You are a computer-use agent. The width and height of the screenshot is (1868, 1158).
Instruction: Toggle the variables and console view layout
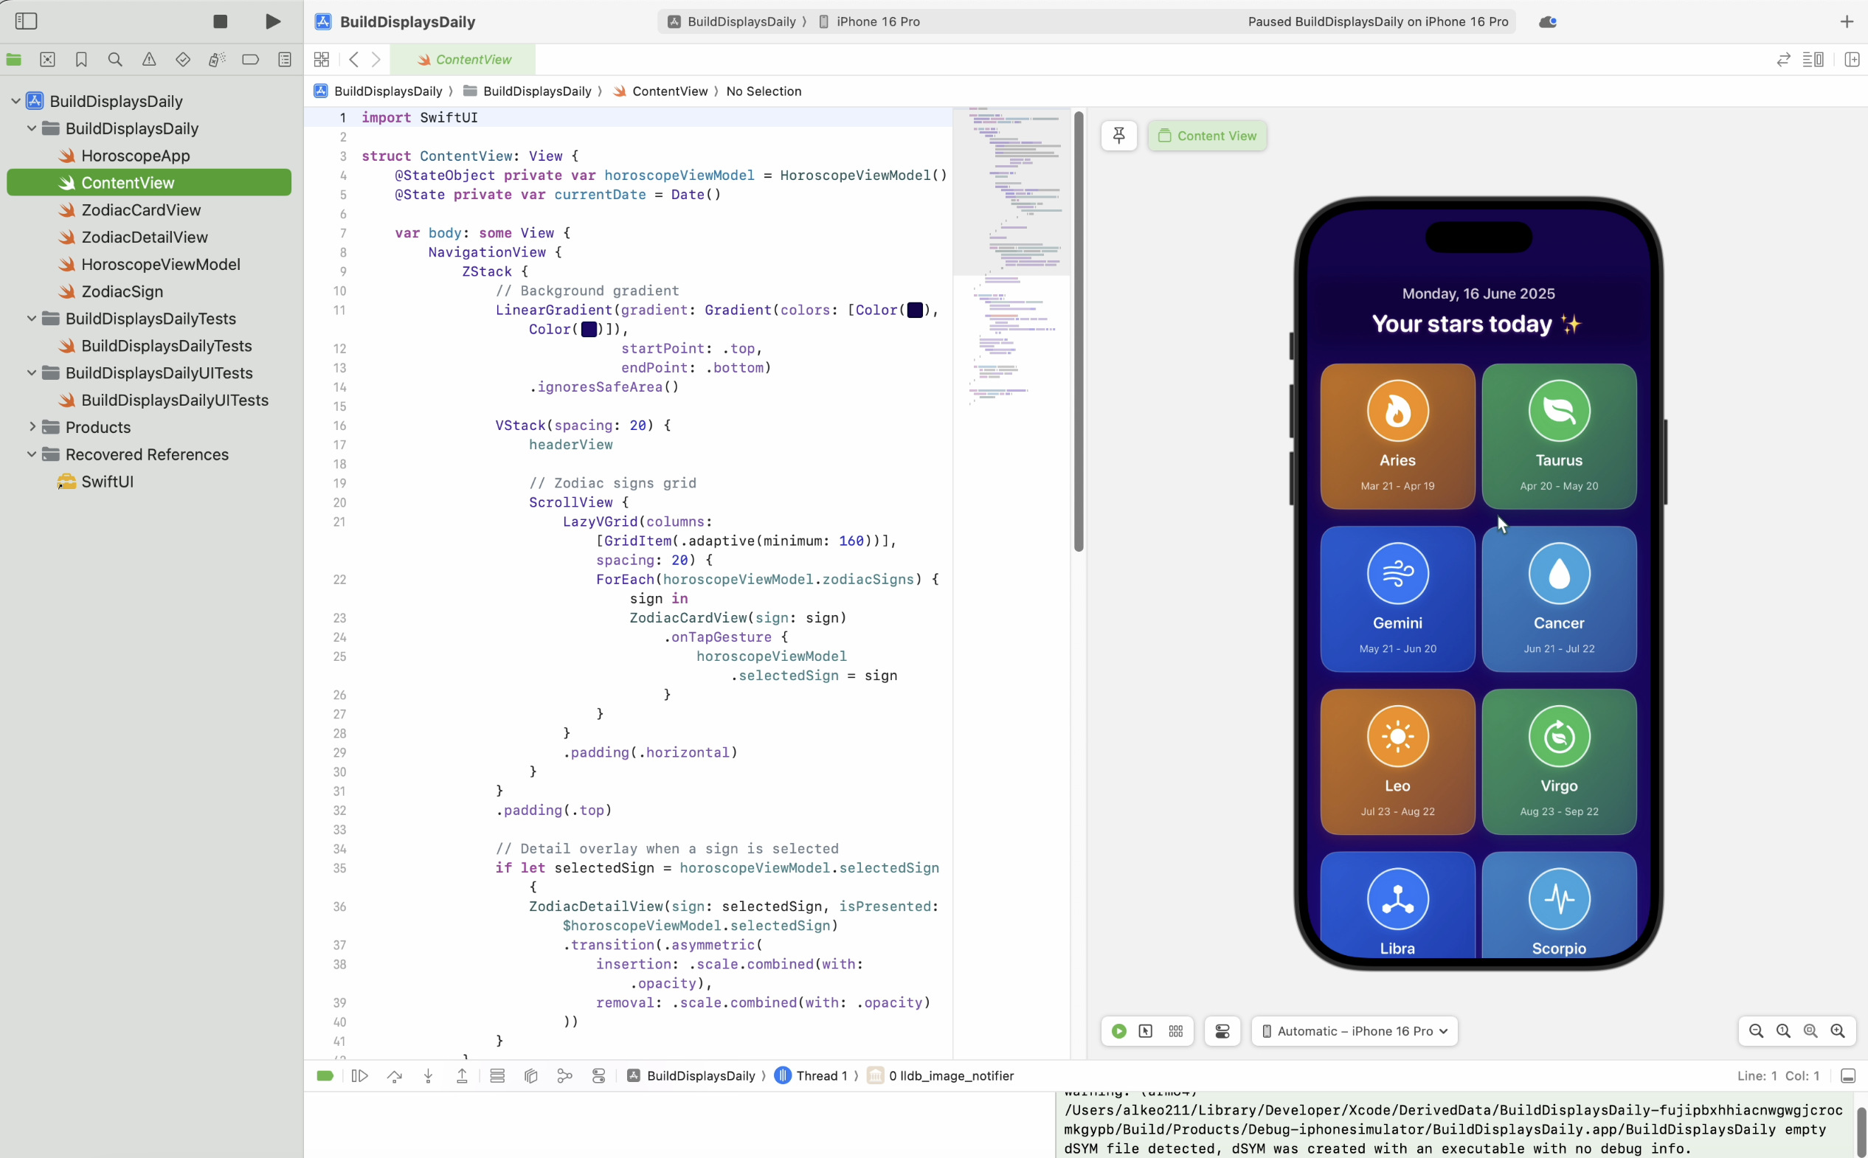[x=497, y=1076]
